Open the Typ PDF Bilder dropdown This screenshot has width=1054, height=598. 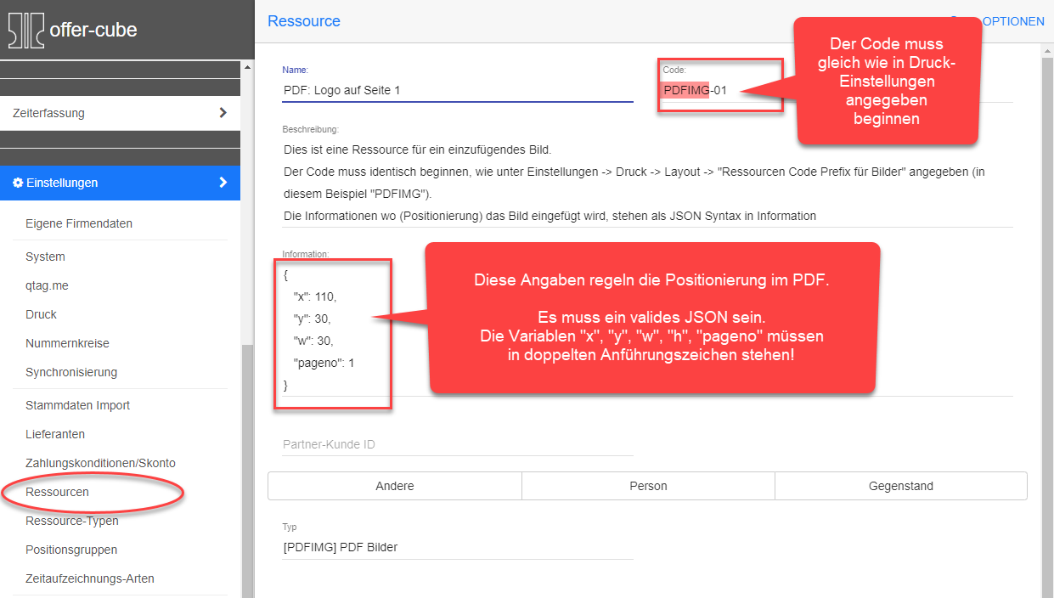(458, 547)
